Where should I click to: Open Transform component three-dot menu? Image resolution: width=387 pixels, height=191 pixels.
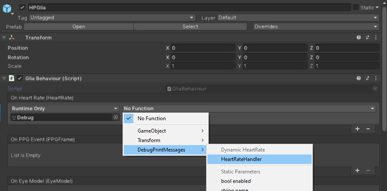(x=376, y=38)
